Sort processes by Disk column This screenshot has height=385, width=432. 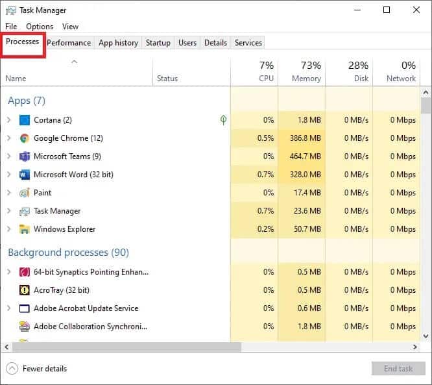349,72
